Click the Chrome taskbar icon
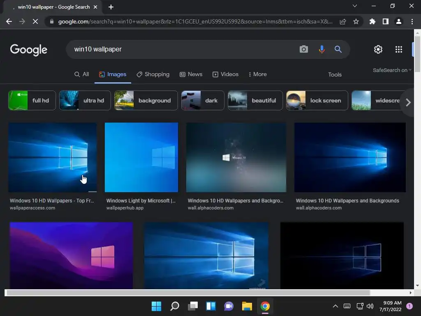Image resolution: width=421 pixels, height=316 pixels. pyautogui.click(x=265, y=306)
